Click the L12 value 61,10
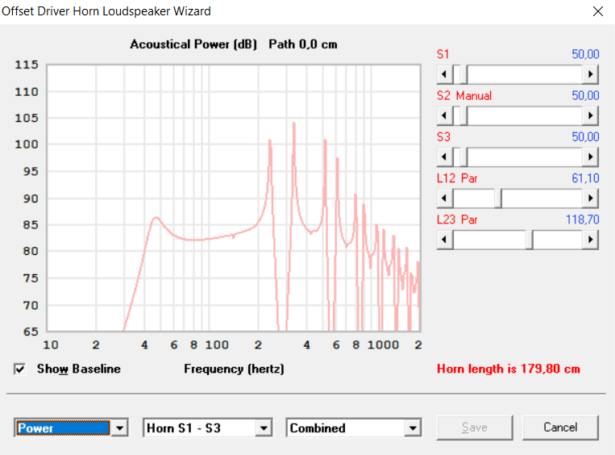Image resolution: width=615 pixels, height=455 pixels. [x=585, y=178]
